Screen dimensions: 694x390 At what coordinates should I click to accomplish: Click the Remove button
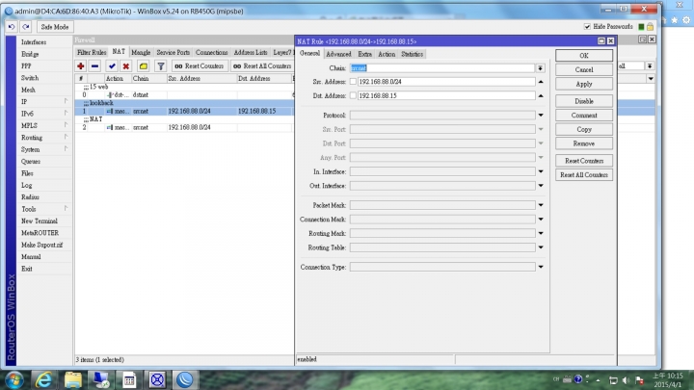(584, 143)
